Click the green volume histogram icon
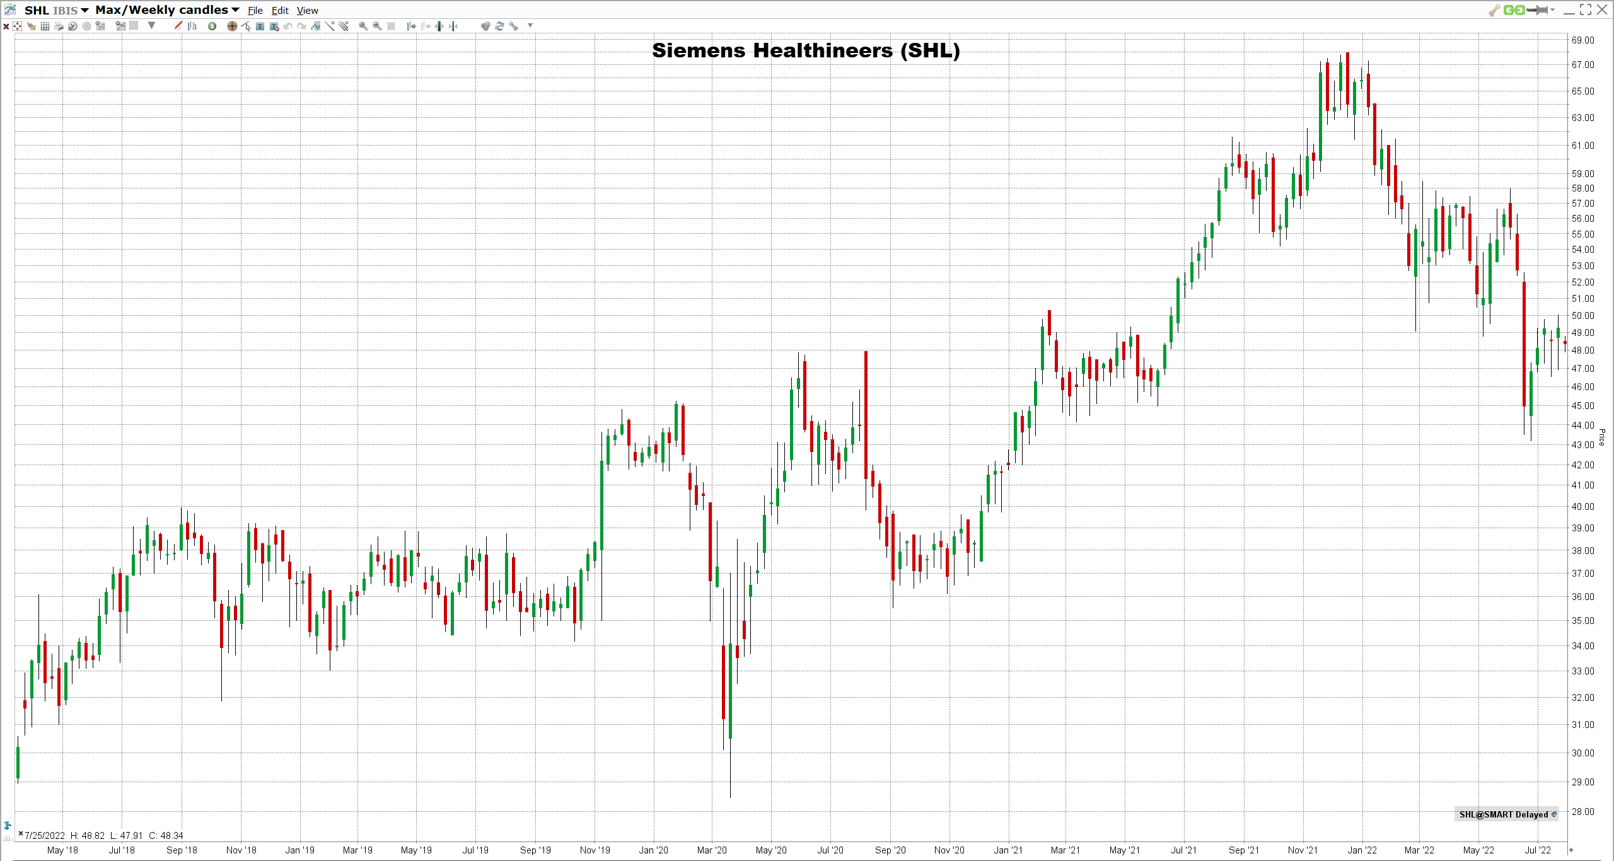 316,26
